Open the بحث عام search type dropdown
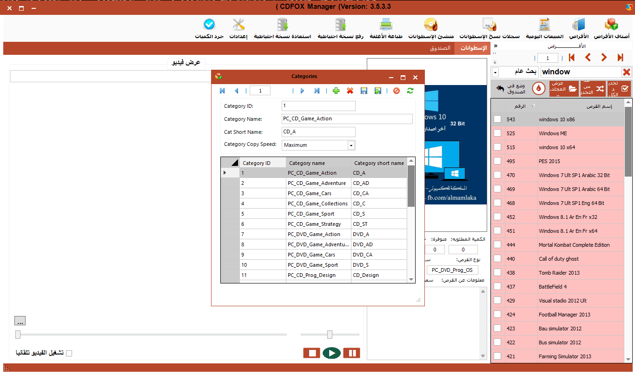 coord(496,72)
